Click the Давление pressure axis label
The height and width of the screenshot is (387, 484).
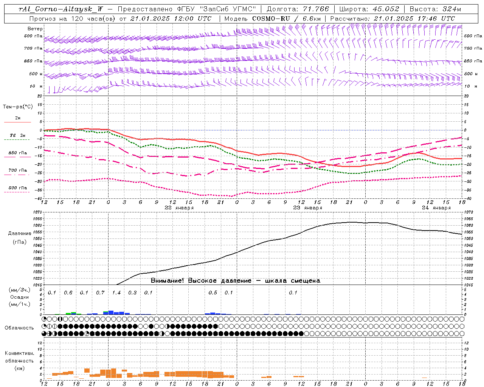20,234
